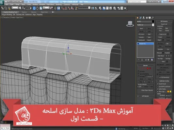Select the Face constraint radio button

click(x=158, y=31)
